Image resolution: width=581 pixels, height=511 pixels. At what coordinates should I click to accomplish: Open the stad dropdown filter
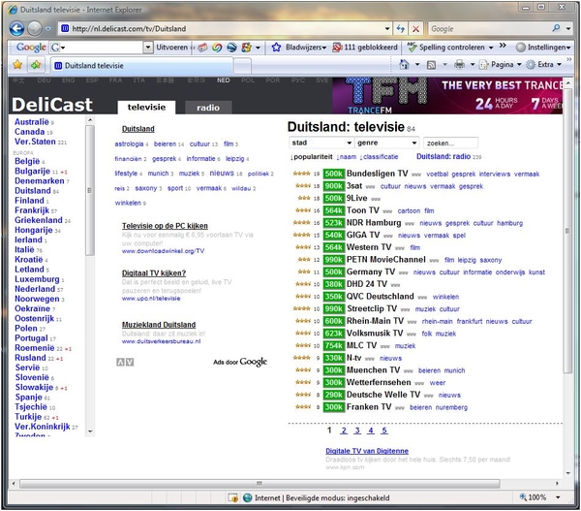point(321,143)
